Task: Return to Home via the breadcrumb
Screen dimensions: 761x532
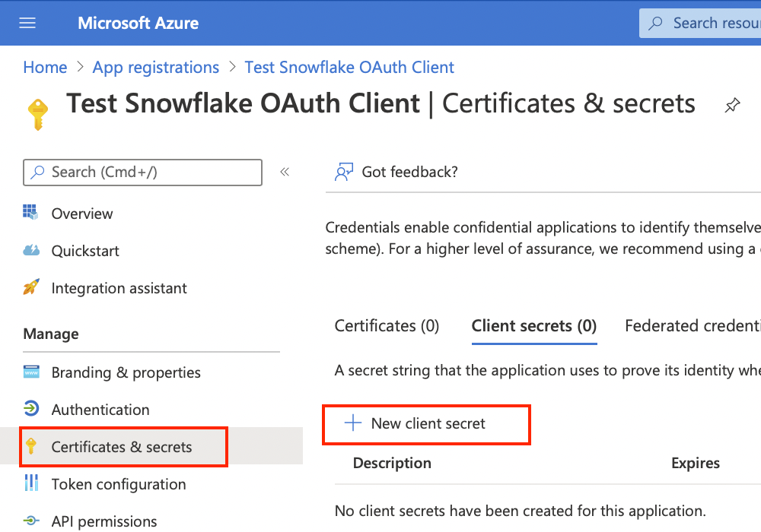Action: pos(44,67)
